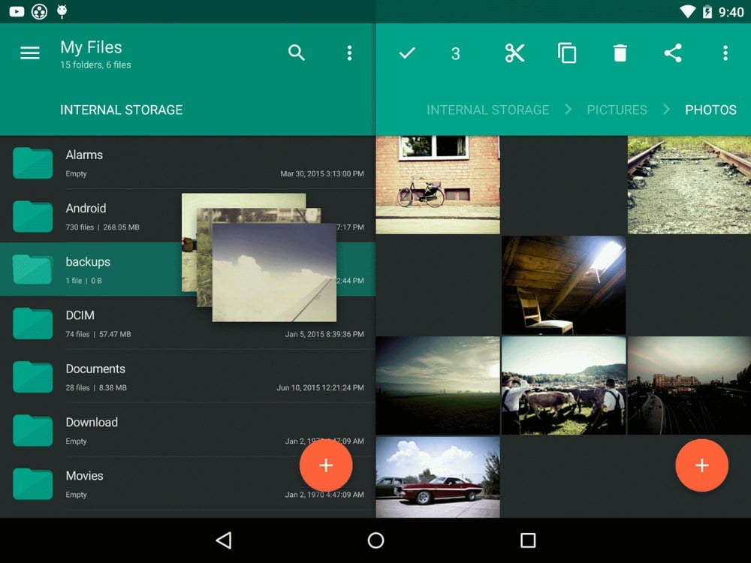Confirm selection with checkmark icon
The height and width of the screenshot is (563, 751).
click(x=407, y=53)
